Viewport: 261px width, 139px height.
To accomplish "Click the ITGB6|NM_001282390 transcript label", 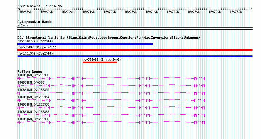I will pos(34,75).
